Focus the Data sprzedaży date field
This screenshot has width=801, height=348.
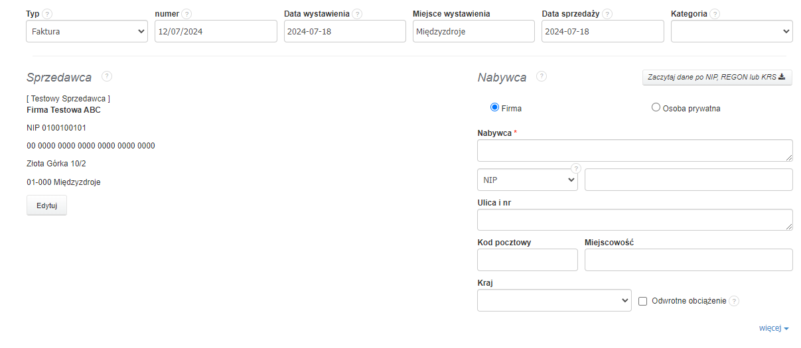[x=603, y=31]
